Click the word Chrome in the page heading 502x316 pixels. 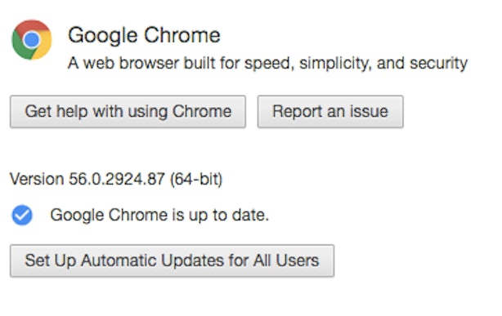coord(182,35)
